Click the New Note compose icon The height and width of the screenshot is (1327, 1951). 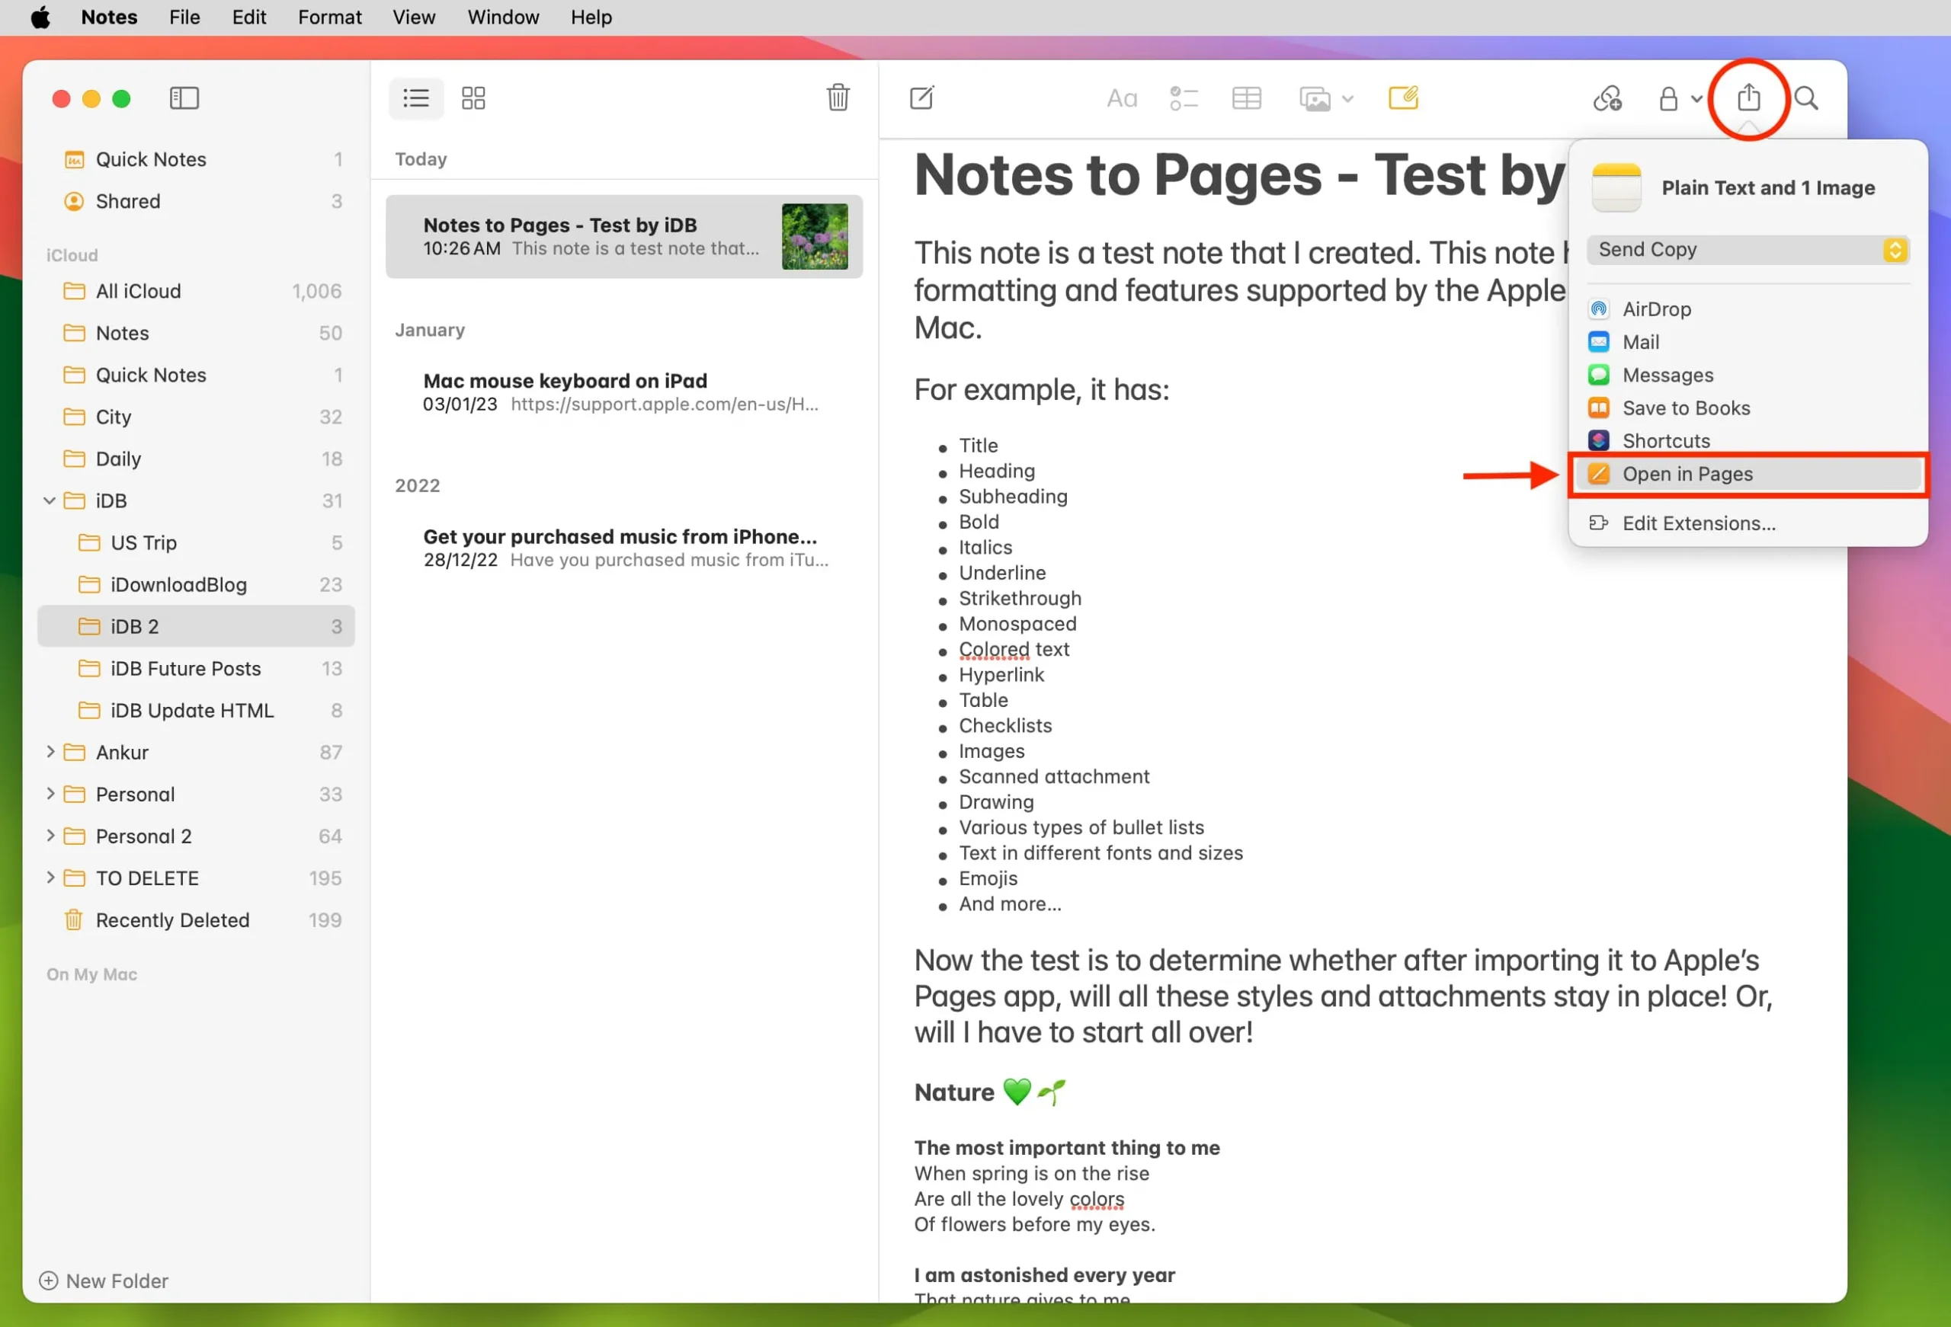pos(921,99)
